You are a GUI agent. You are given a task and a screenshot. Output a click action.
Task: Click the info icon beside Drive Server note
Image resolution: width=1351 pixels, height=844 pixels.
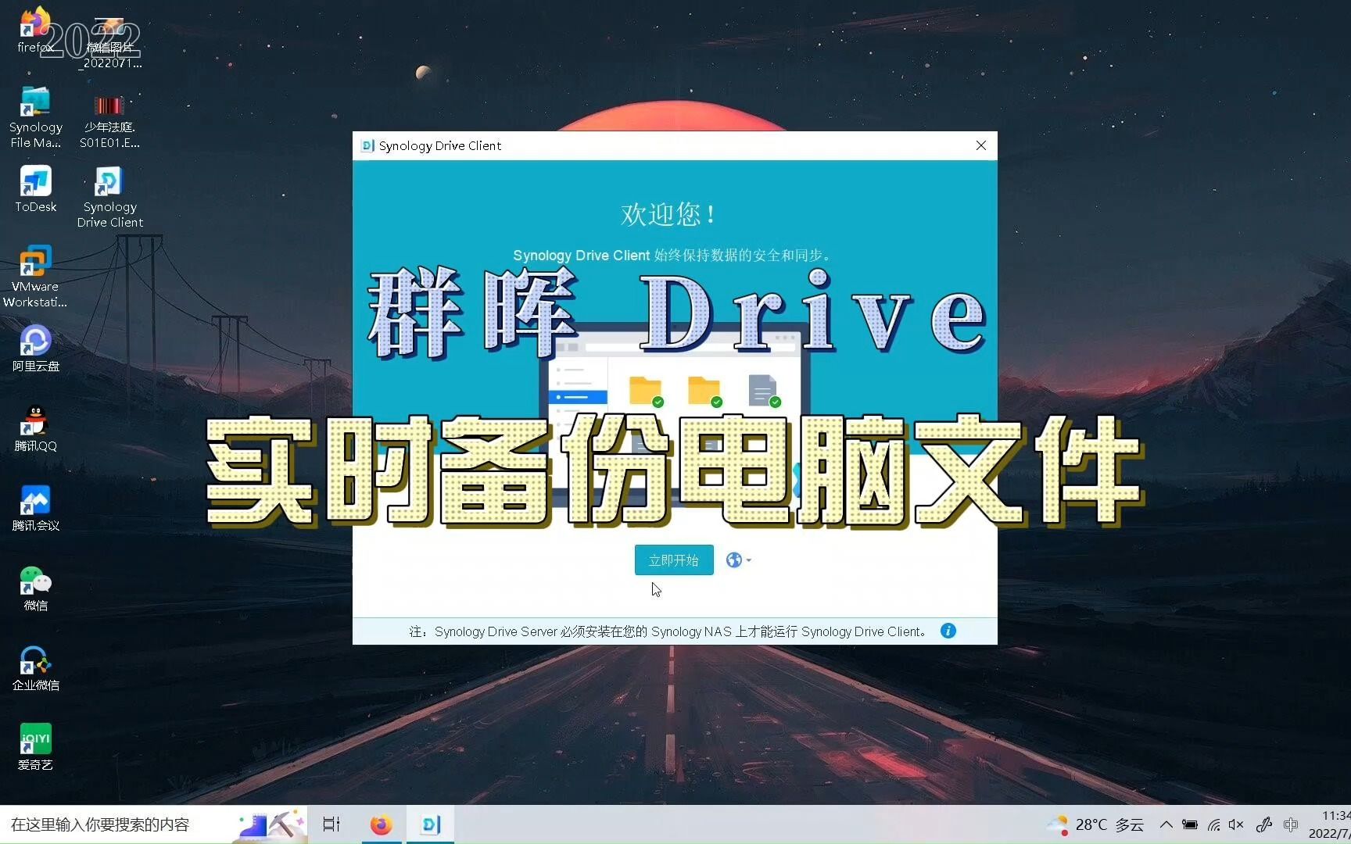point(948,631)
